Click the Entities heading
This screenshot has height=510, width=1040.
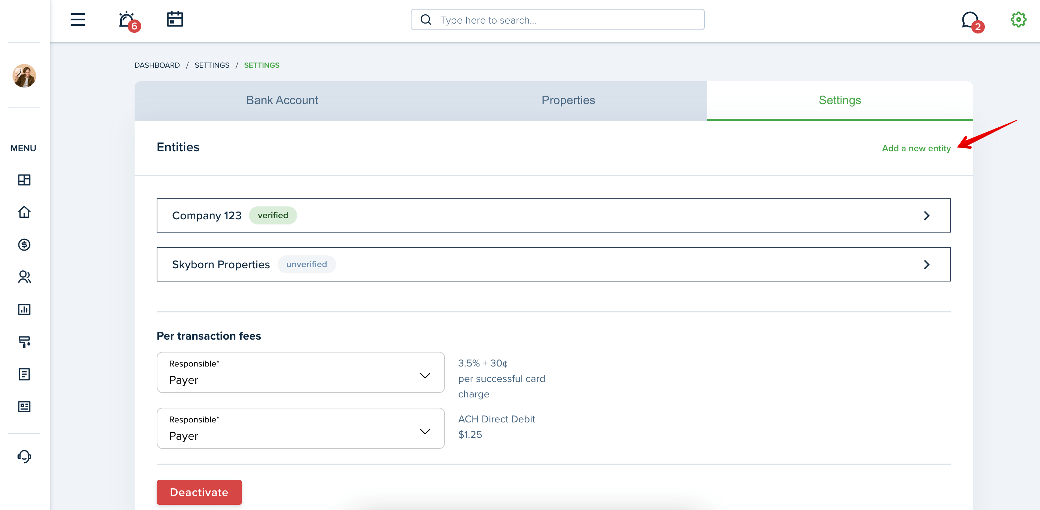tap(178, 147)
